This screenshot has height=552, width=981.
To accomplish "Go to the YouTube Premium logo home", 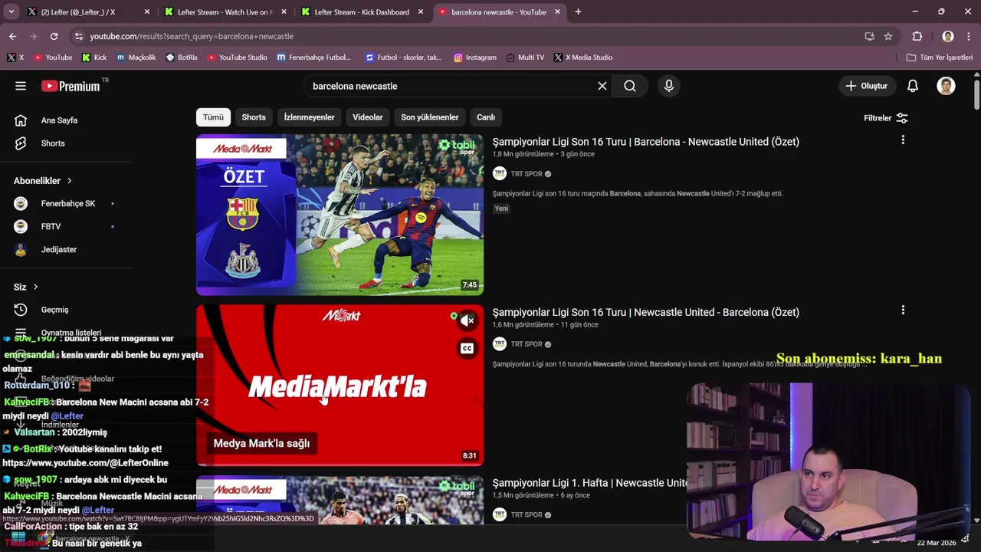I will click(71, 86).
